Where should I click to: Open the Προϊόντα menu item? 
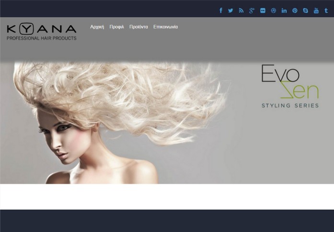click(x=138, y=27)
